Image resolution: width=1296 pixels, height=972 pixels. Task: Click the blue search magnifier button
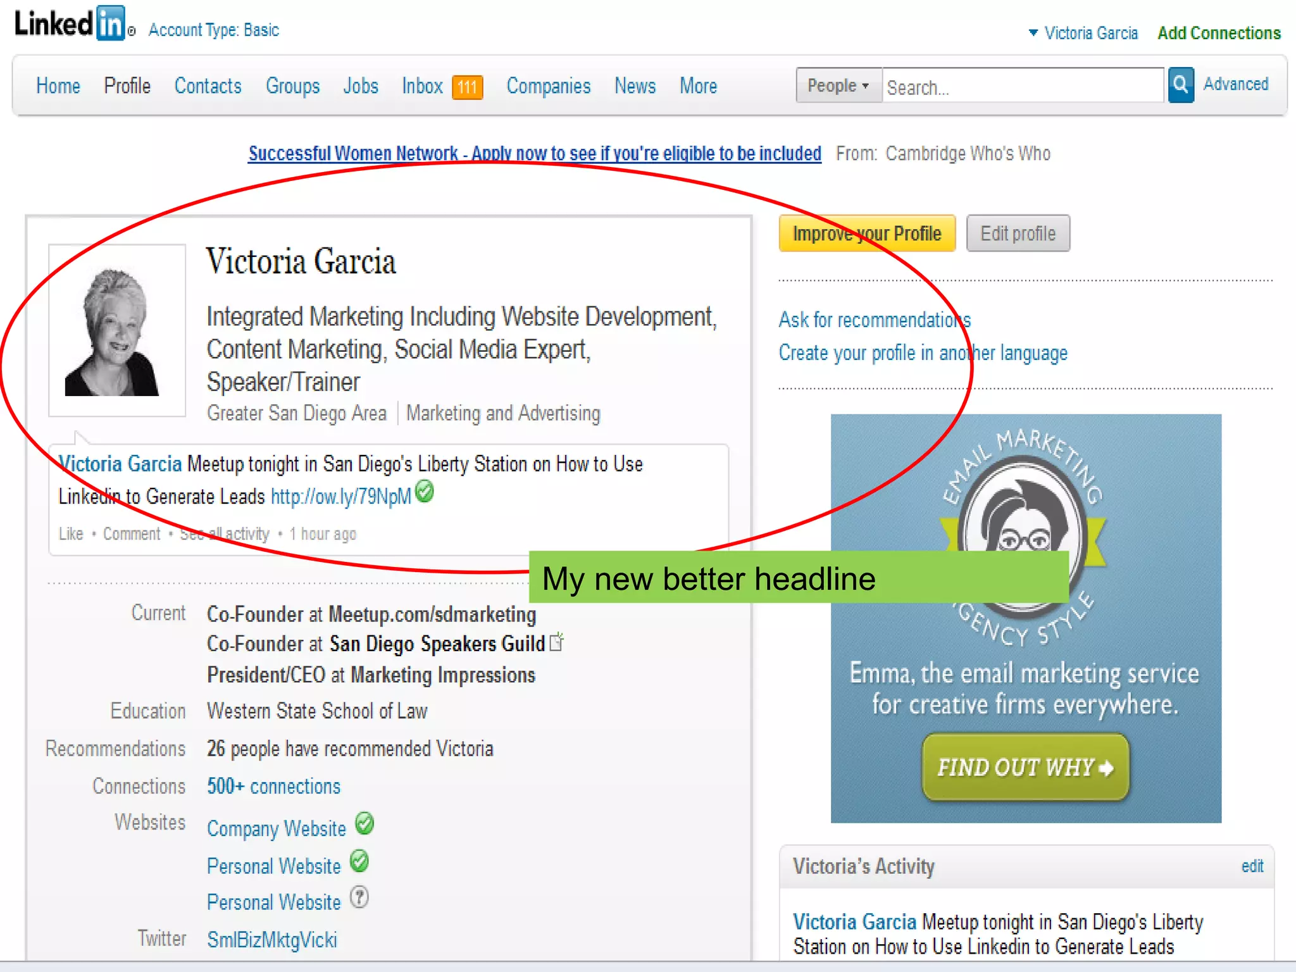(1180, 85)
